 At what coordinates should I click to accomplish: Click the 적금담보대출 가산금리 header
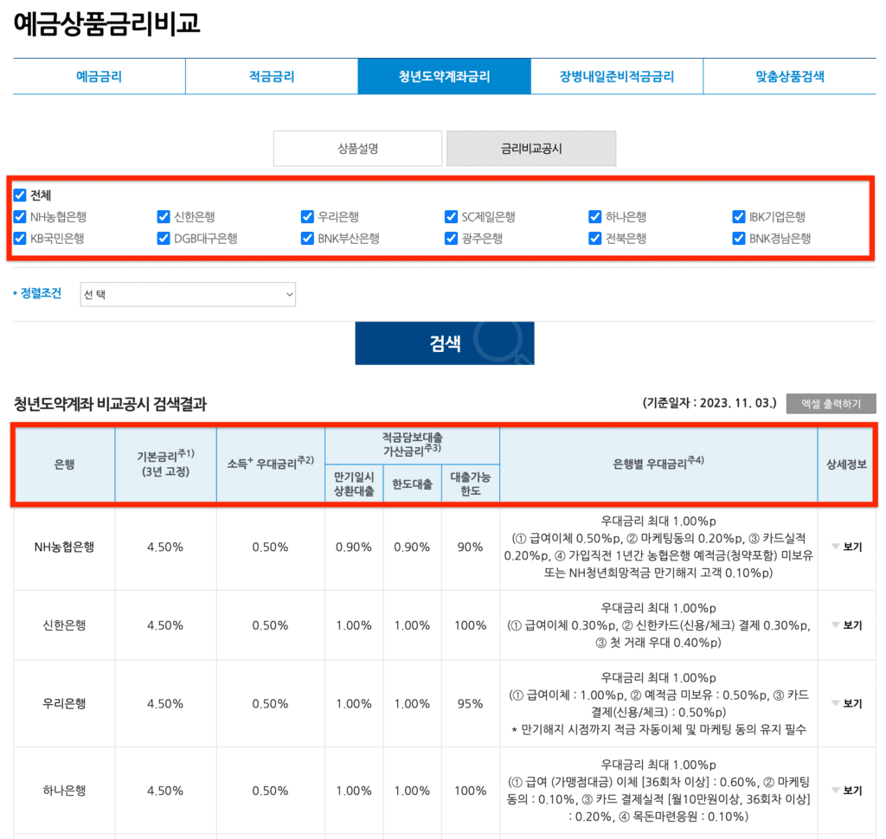click(412, 445)
